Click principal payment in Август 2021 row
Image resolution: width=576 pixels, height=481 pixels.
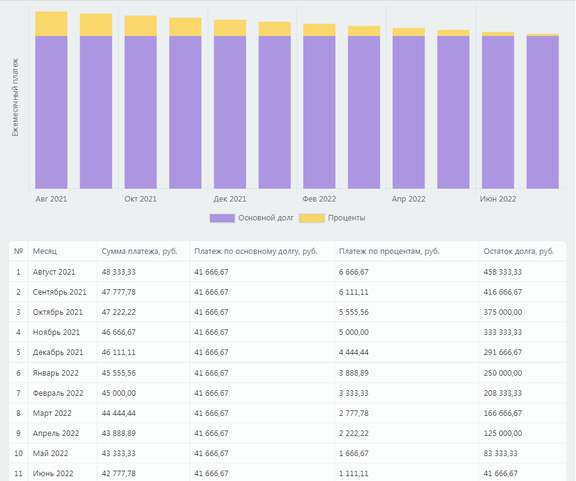tap(211, 272)
